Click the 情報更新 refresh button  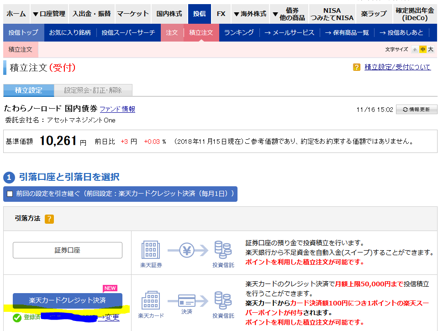417,109
